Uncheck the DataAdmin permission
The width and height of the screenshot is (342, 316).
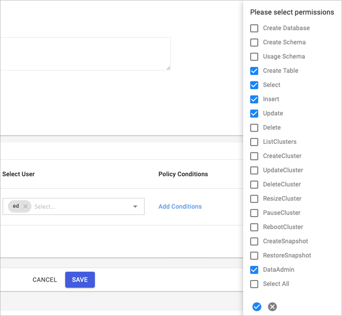(254, 270)
